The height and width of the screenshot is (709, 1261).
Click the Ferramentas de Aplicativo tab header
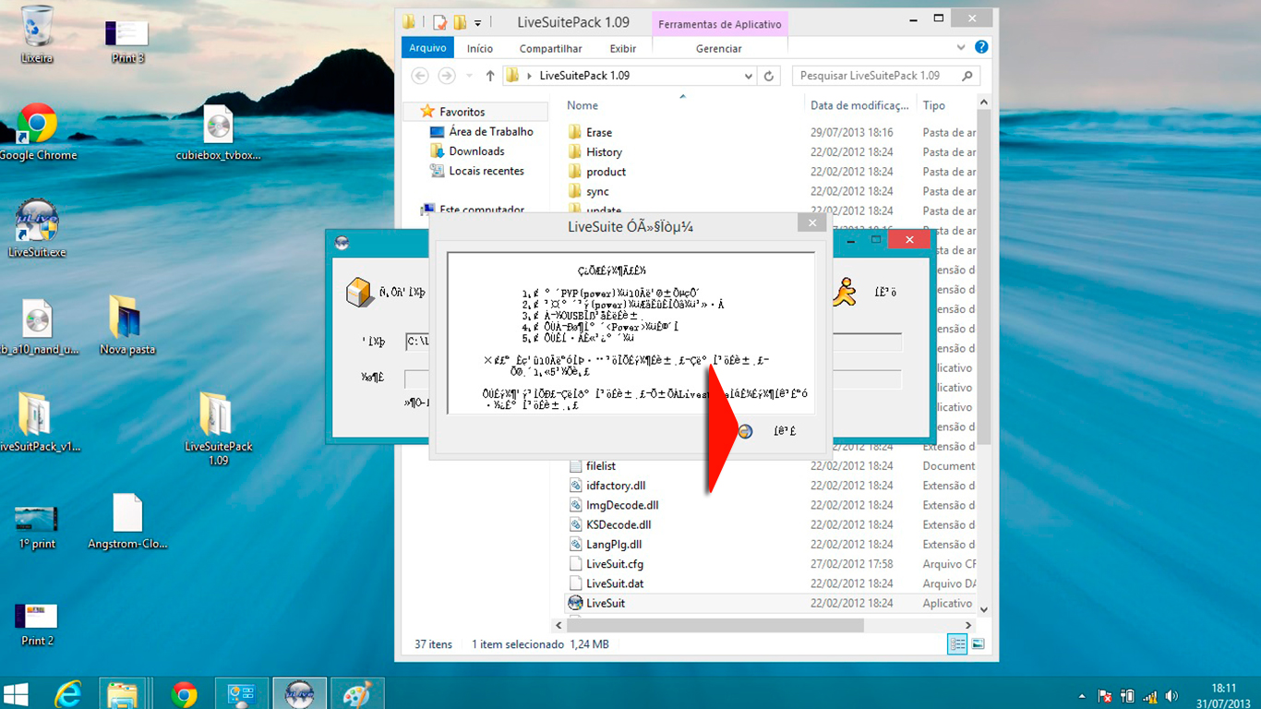pos(720,24)
